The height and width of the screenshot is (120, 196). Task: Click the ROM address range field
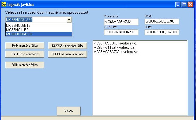pyautogui.click(x=162, y=32)
